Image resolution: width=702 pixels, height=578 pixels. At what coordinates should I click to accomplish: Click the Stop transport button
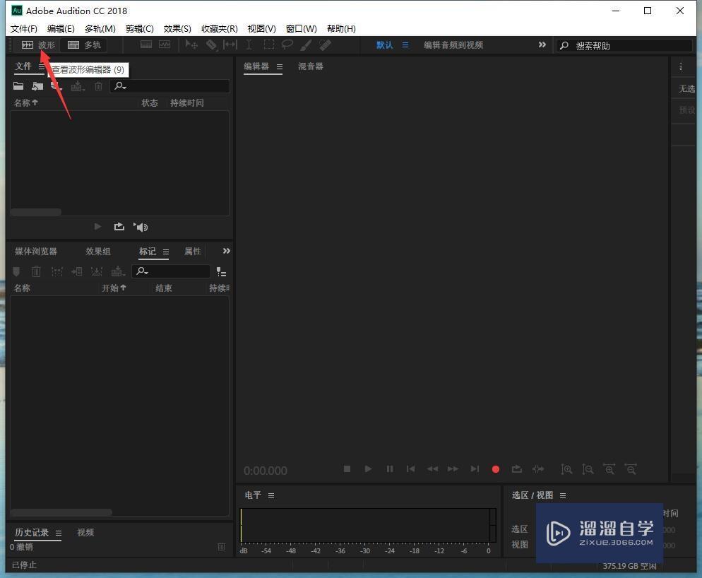[347, 469]
